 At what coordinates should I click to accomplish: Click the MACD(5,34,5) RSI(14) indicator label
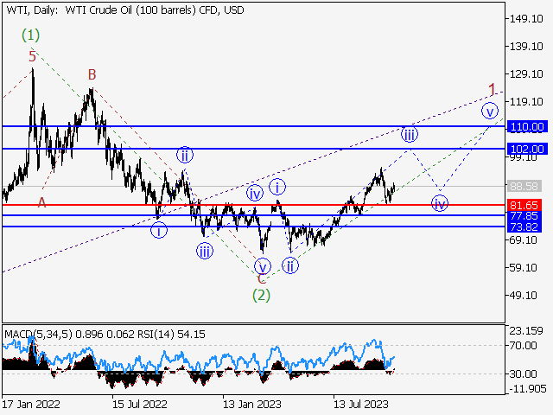(x=105, y=334)
